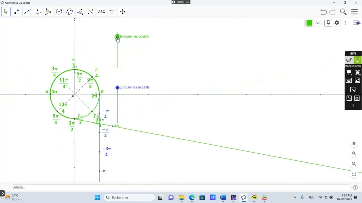Open the GeoGebra main hamburger menu
Image resolution: width=362 pixels, height=203 pixels.
pos(354,12)
